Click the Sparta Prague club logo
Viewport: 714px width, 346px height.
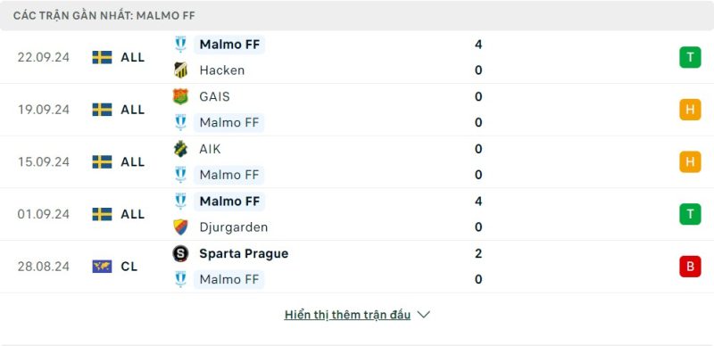pos(181,253)
